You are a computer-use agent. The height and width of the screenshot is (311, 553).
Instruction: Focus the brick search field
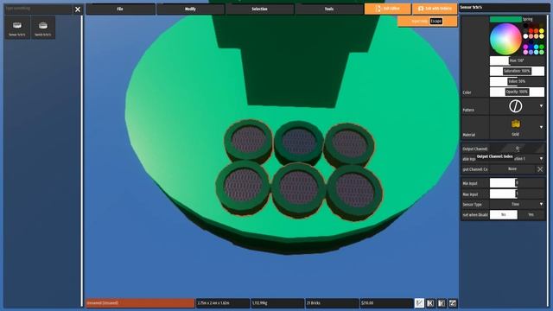38,9
